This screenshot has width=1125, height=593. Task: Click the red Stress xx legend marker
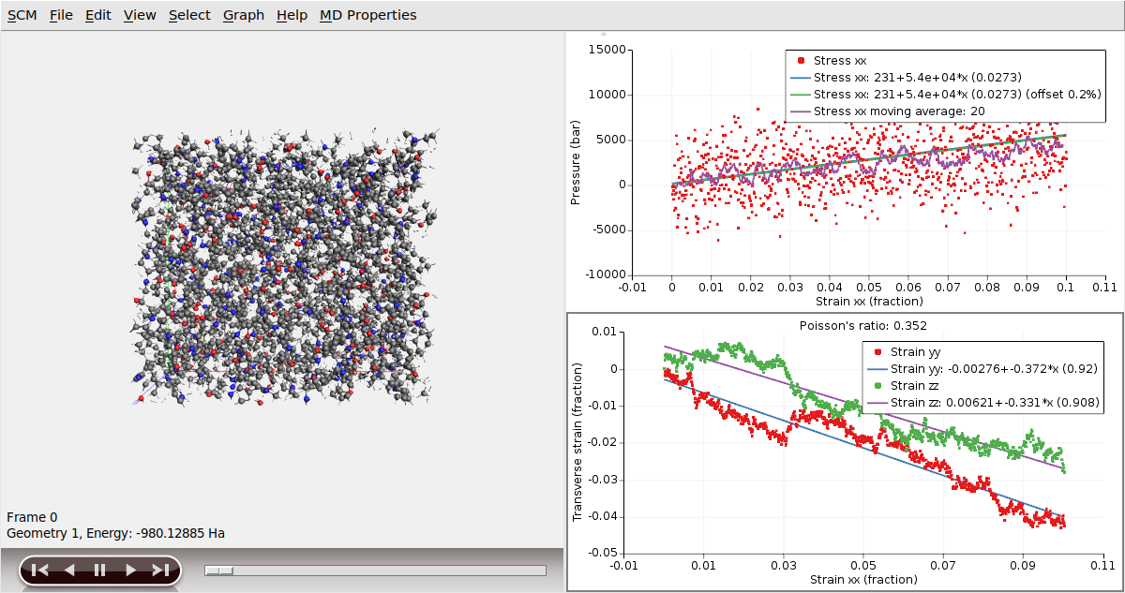pyautogui.click(x=799, y=60)
